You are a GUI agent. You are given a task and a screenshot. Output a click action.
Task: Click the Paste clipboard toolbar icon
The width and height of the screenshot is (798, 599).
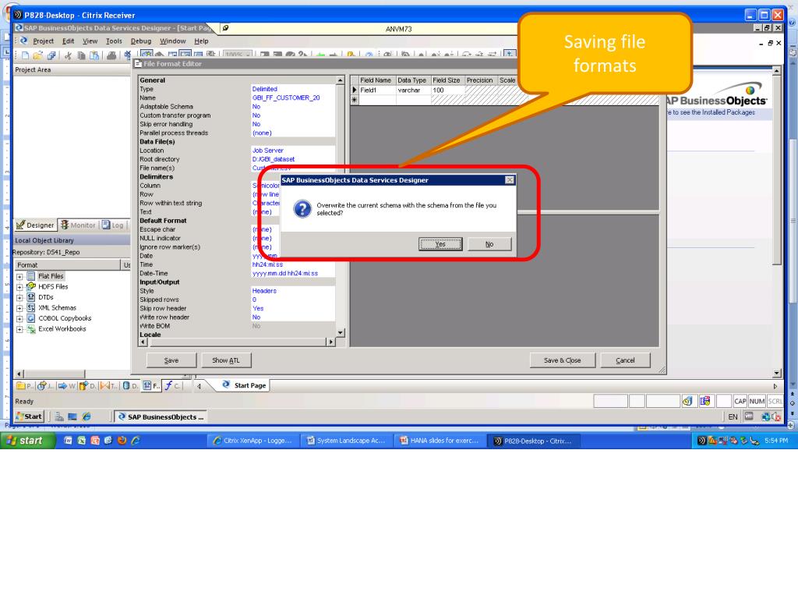coord(94,55)
